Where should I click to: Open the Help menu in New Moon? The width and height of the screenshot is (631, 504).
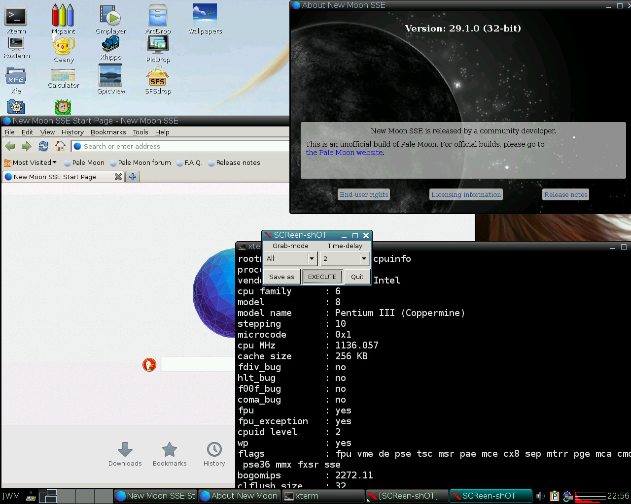pos(162,132)
